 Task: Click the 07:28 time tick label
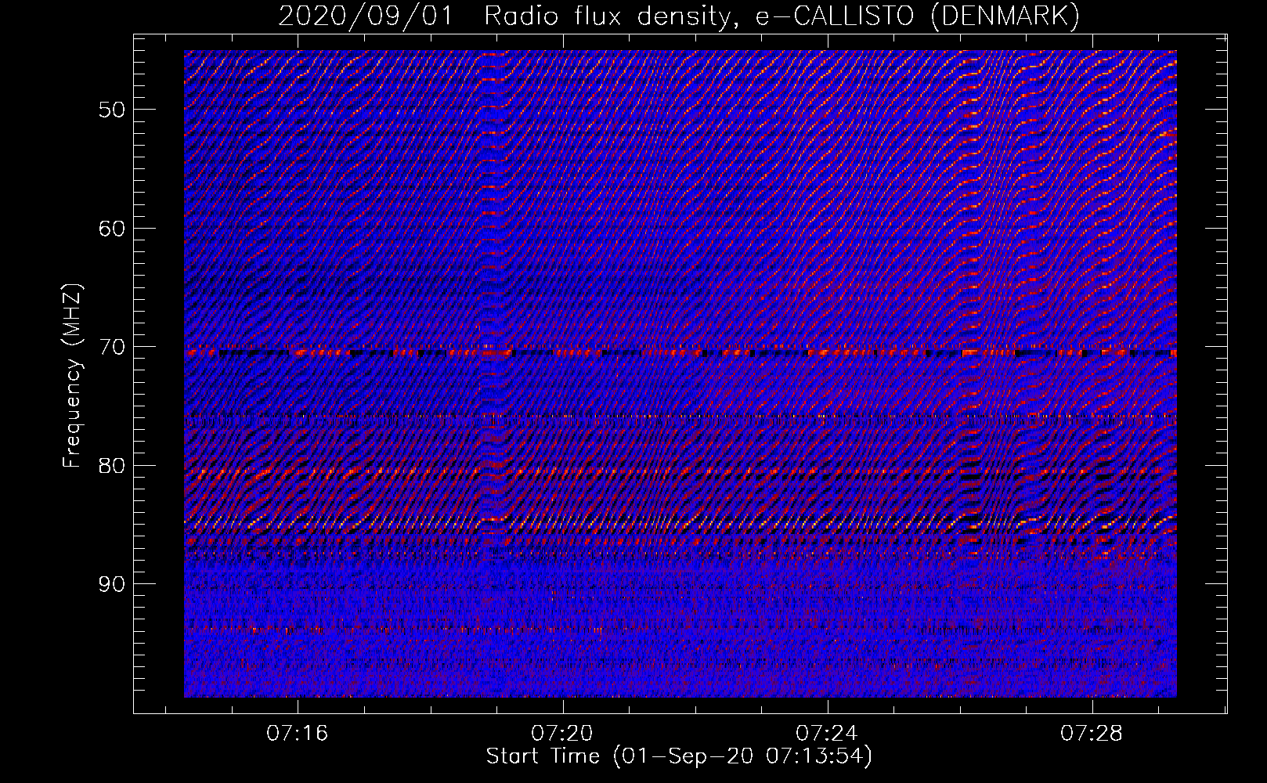pos(1092,734)
